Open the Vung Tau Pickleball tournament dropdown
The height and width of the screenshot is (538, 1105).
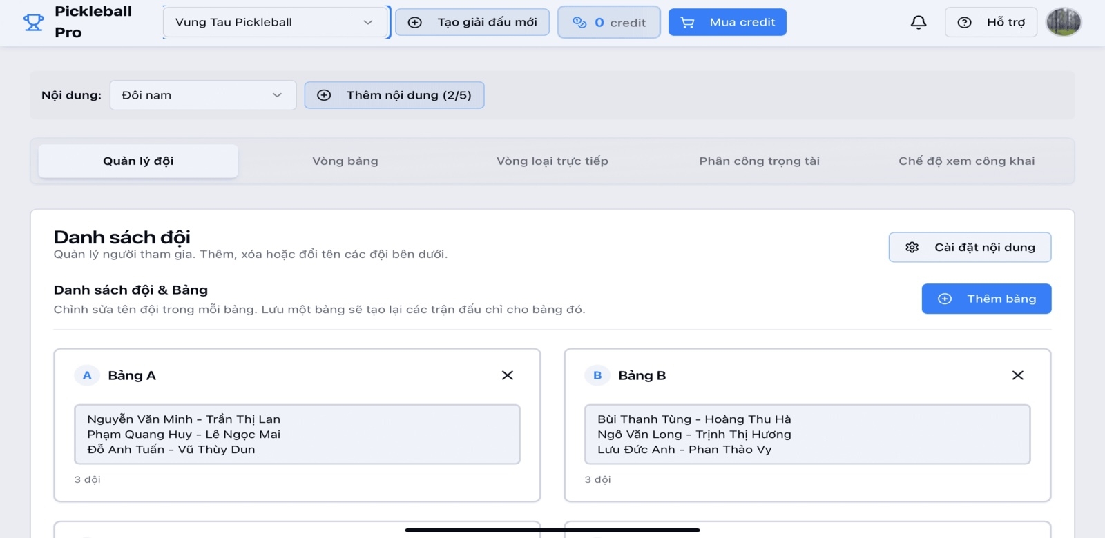[x=275, y=22]
